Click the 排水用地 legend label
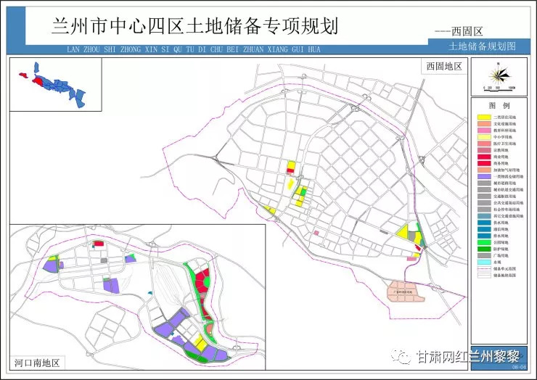The width and height of the screenshot is (537, 380). [x=501, y=236]
